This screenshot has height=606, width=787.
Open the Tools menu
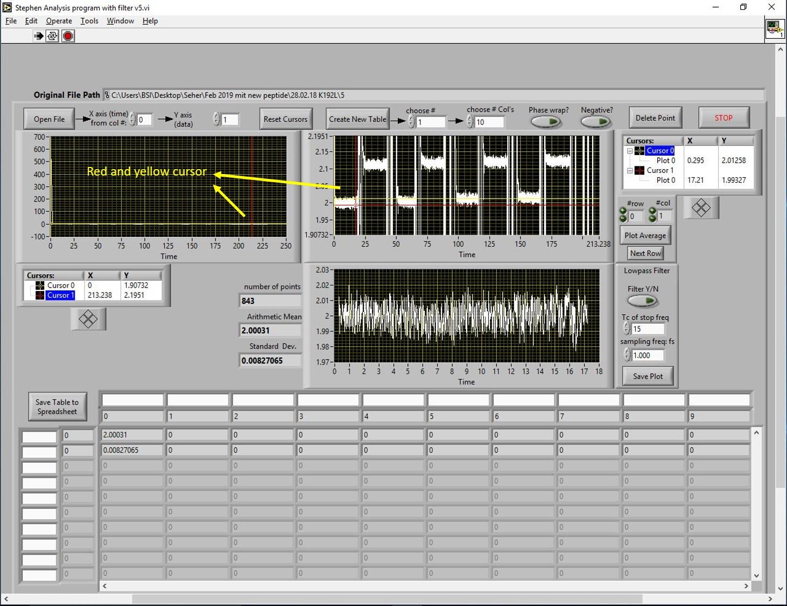[89, 21]
